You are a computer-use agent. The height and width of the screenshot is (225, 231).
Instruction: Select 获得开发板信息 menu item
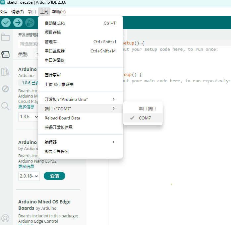pyautogui.click(x=81, y=127)
